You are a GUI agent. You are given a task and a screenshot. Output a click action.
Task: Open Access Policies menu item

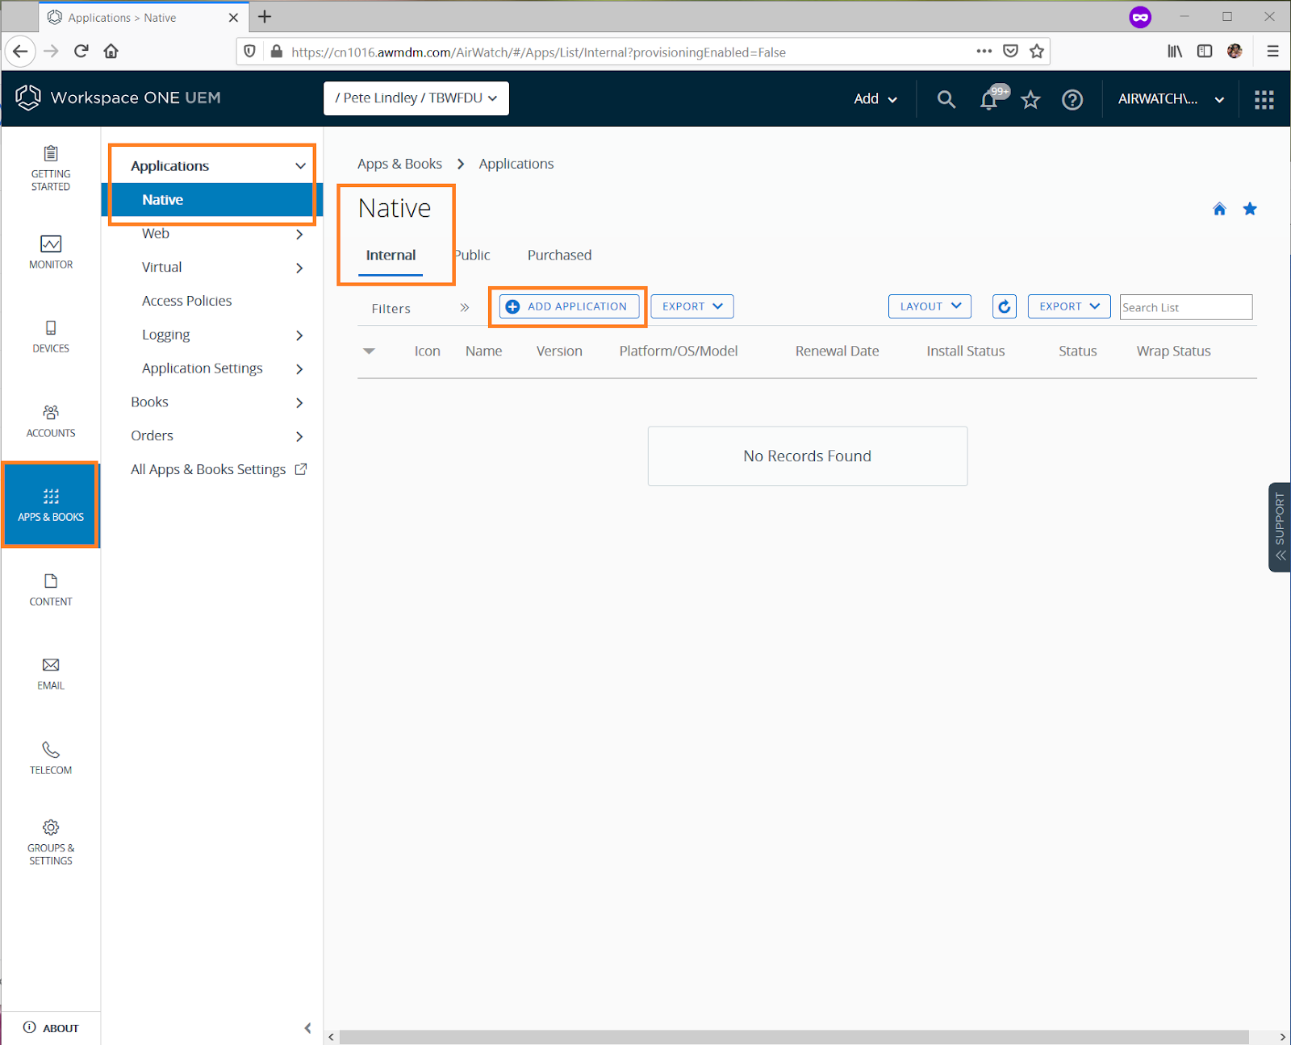[187, 301]
